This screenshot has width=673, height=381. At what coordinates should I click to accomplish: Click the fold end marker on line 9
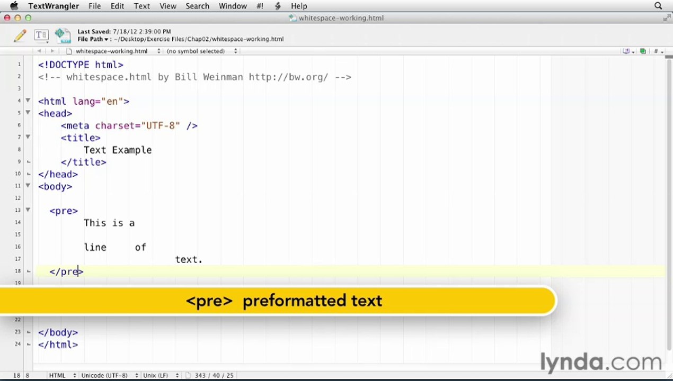pos(28,162)
